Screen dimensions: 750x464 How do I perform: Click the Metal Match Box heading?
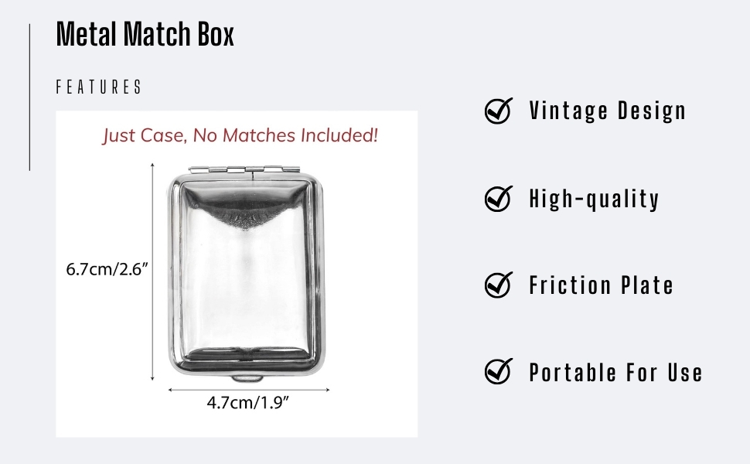pos(145,34)
